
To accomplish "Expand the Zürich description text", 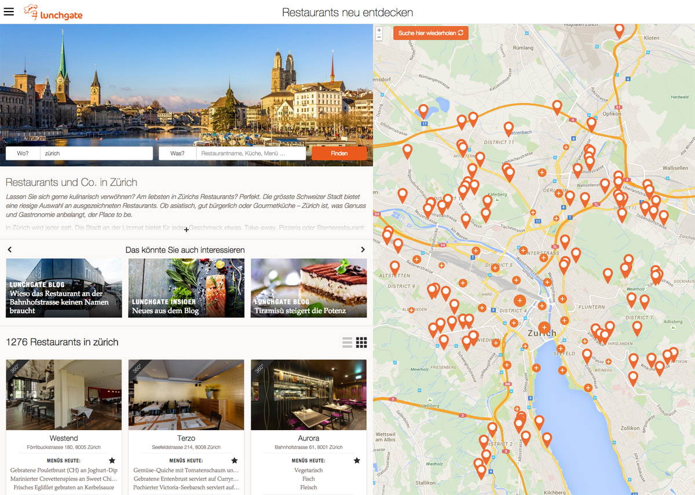I will pyautogui.click(x=186, y=230).
